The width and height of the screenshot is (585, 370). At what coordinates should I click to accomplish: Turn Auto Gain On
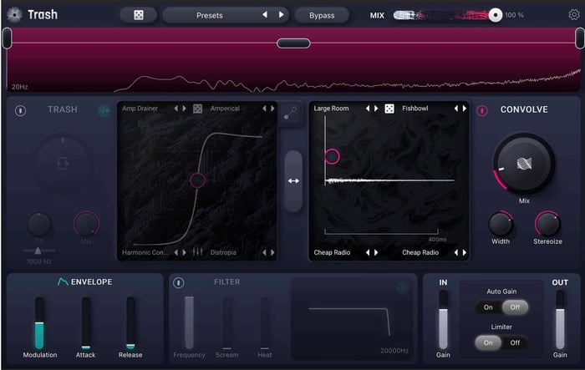(x=488, y=307)
